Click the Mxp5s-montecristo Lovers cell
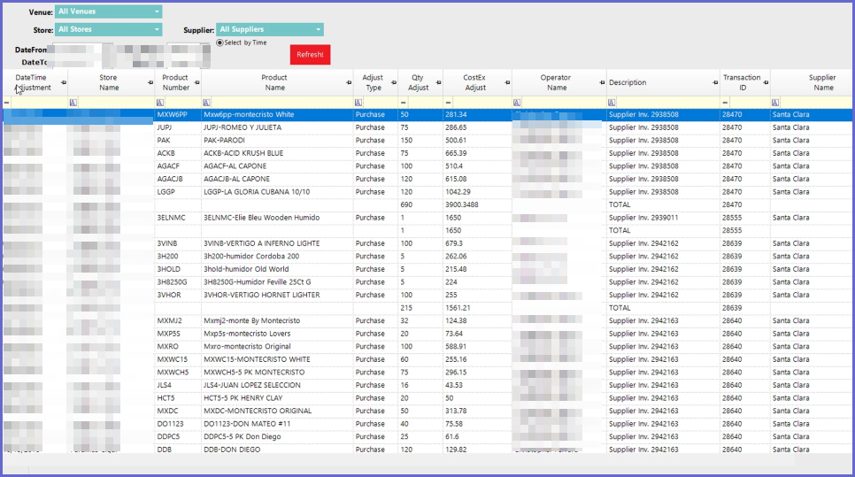The image size is (855, 477). point(277,334)
